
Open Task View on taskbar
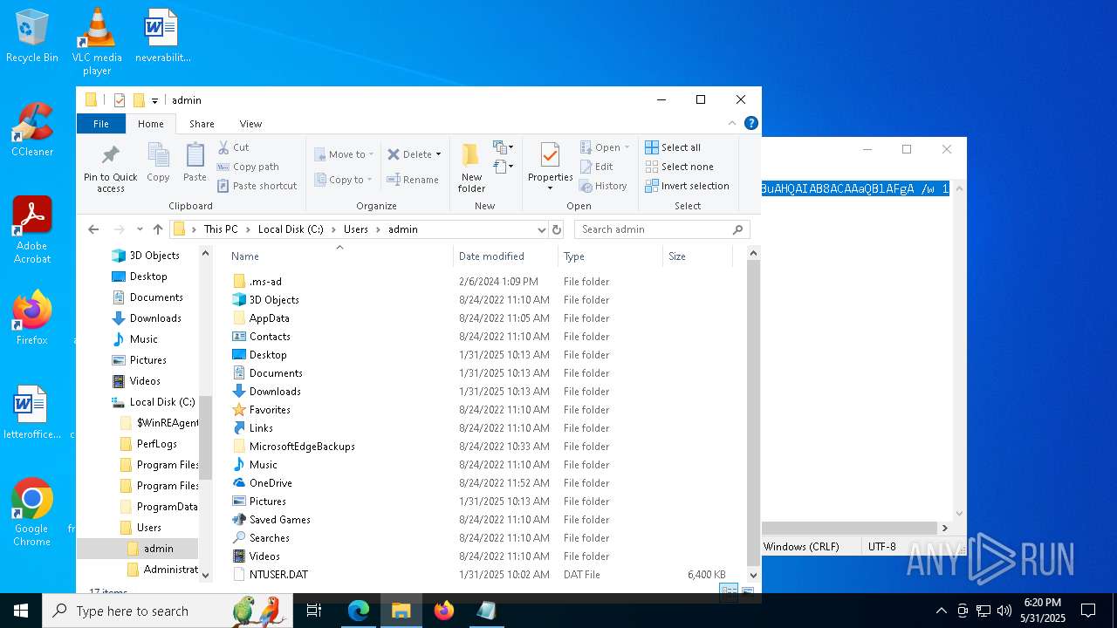point(314,611)
